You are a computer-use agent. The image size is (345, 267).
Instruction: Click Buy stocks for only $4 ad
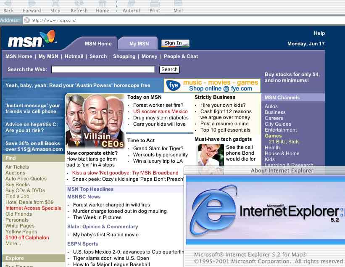click(292, 77)
